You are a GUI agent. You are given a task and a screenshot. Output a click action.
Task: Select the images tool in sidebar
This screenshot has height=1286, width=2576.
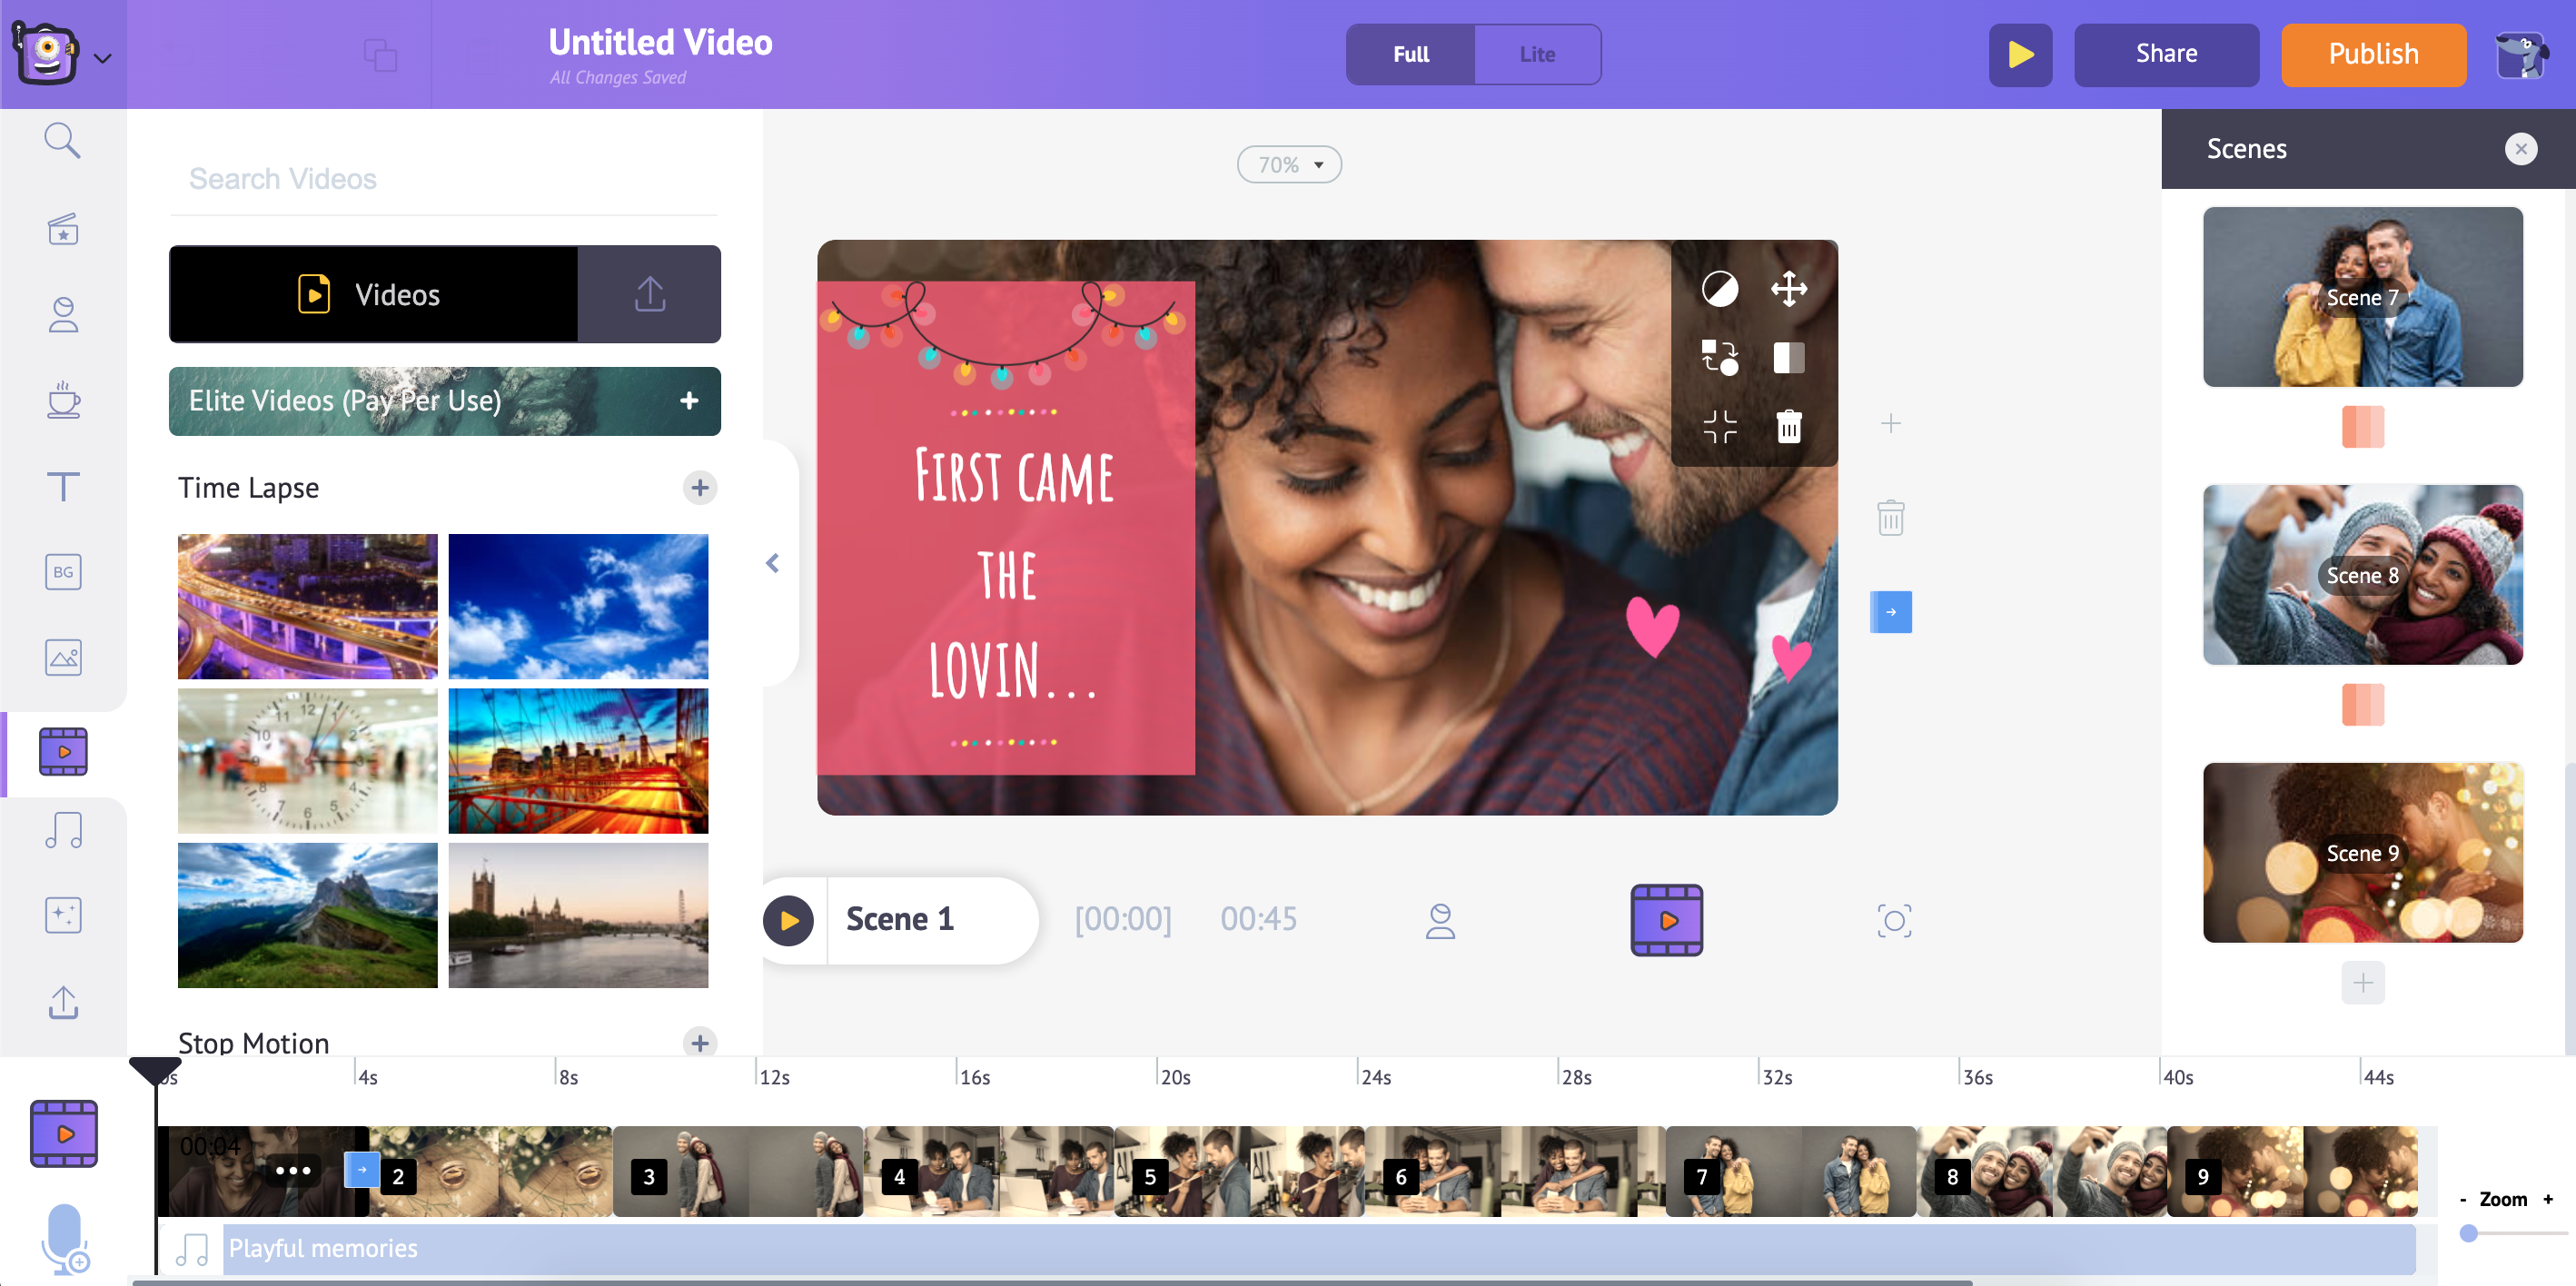click(x=65, y=657)
